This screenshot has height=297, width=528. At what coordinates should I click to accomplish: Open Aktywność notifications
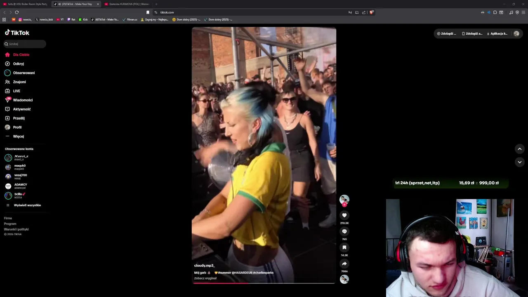(x=18, y=109)
